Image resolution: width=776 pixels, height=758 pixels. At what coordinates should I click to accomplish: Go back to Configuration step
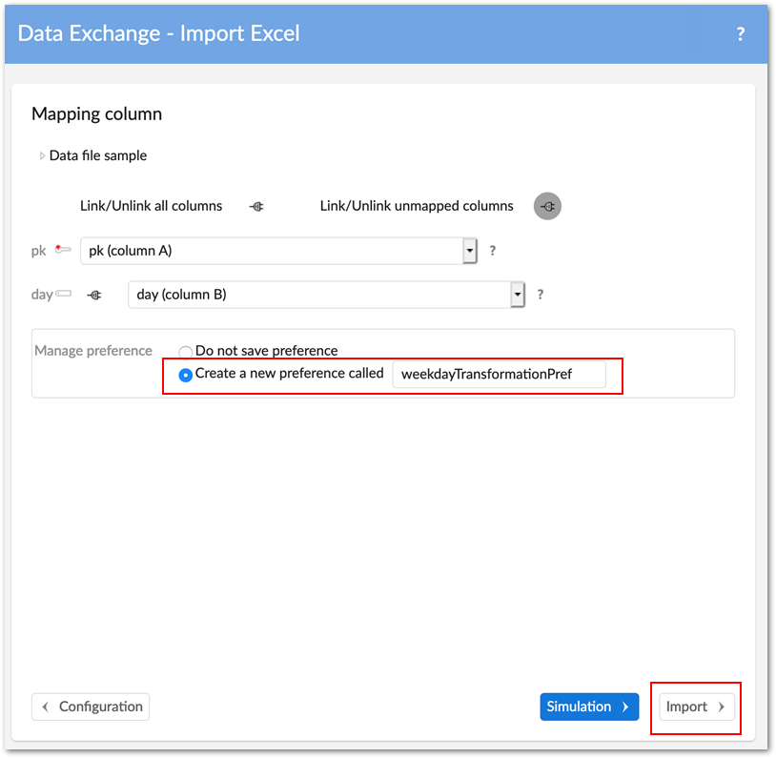click(91, 707)
